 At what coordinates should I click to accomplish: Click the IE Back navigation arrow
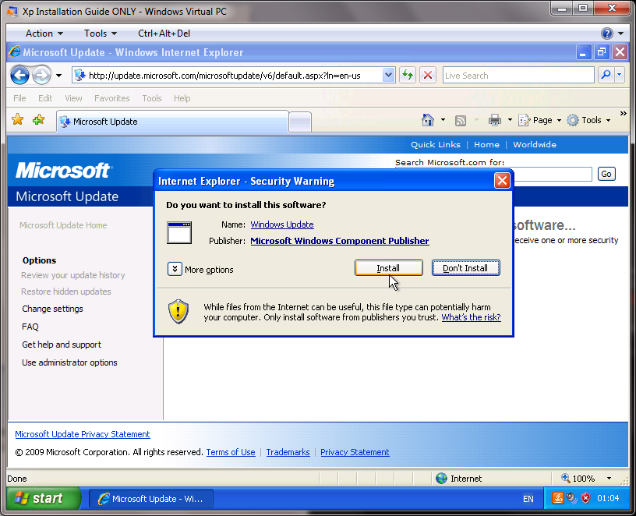20,75
